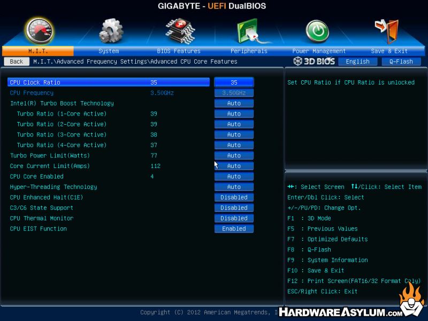Toggle CPU Thermal Monitor Disabled setting
The height and width of the screenshot is (321, 428).
[234, 218]
